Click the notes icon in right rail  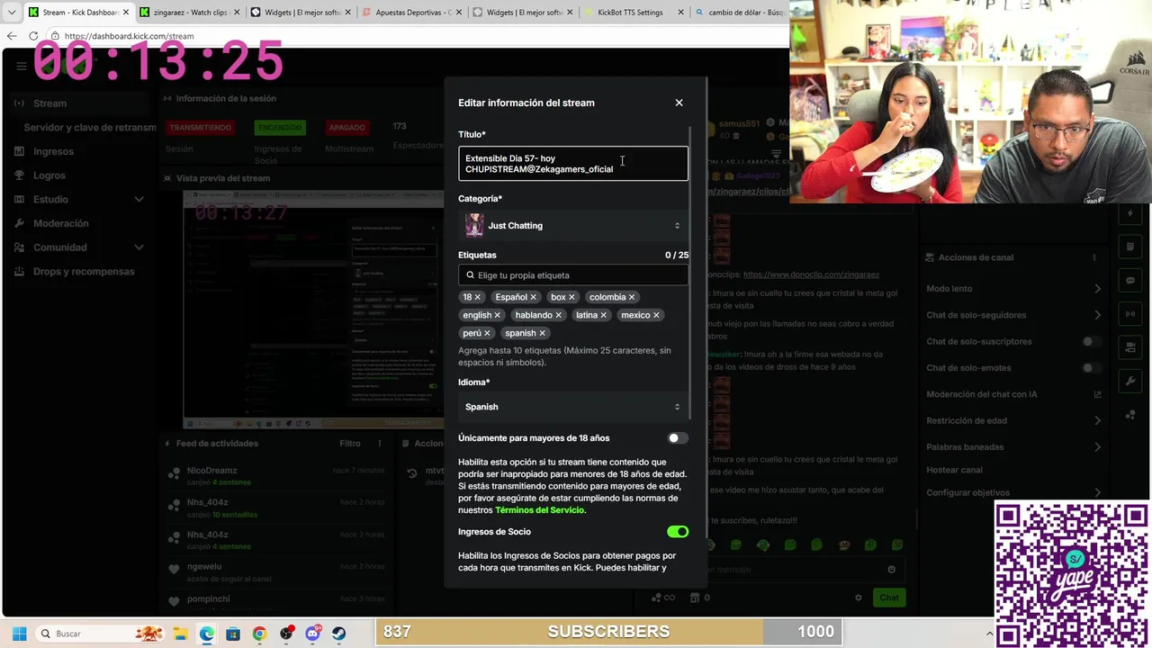pos(1130,247)
